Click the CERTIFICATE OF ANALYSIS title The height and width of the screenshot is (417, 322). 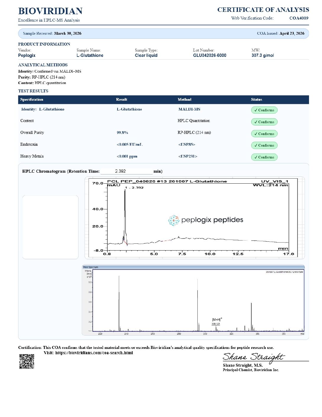263,10
